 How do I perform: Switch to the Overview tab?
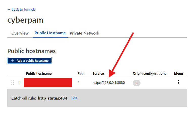[20, 33]
